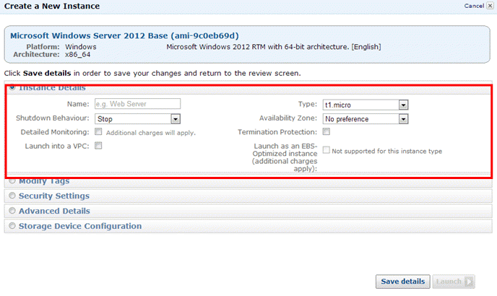Click the Save details button
The width and height of the screenshot is (497, 296).
(403, 282)
